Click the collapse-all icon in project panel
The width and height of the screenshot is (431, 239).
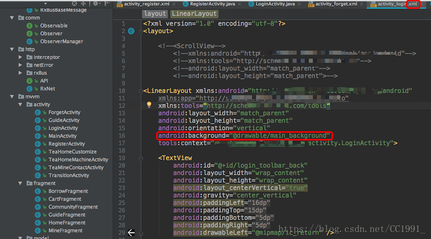tap(83, 4)
